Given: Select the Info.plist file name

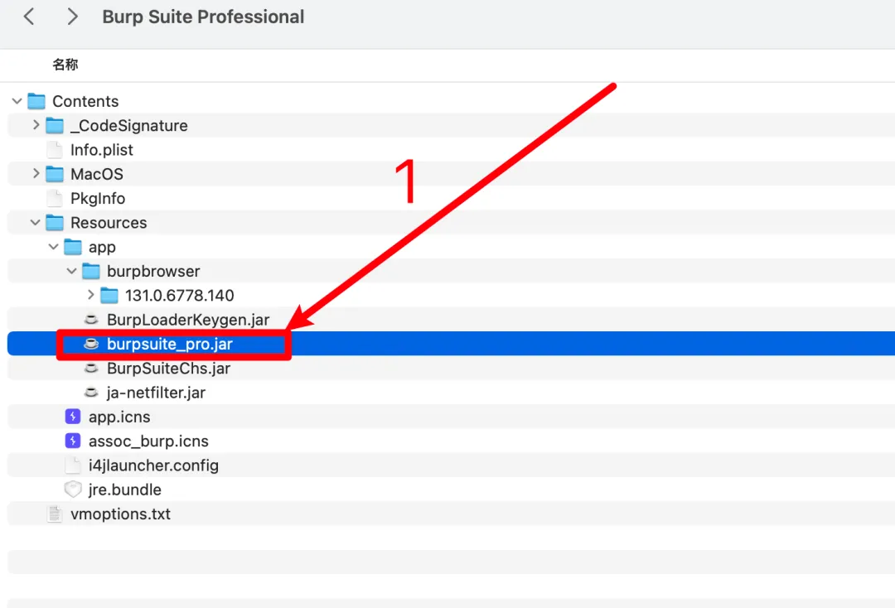Looking at the screenshot, I should pyautogui.click(x=102, y=150).
